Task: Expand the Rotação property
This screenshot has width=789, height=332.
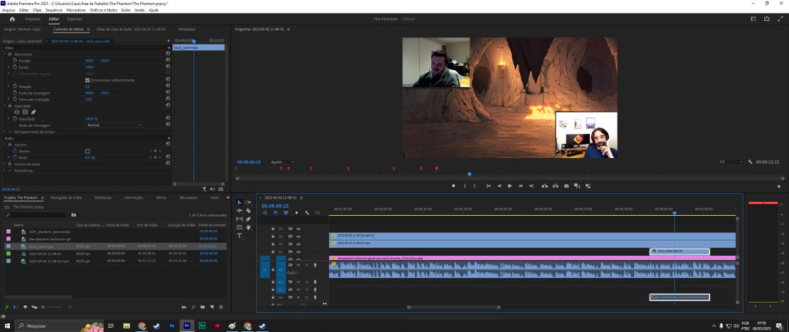Action: coord(9,86)
